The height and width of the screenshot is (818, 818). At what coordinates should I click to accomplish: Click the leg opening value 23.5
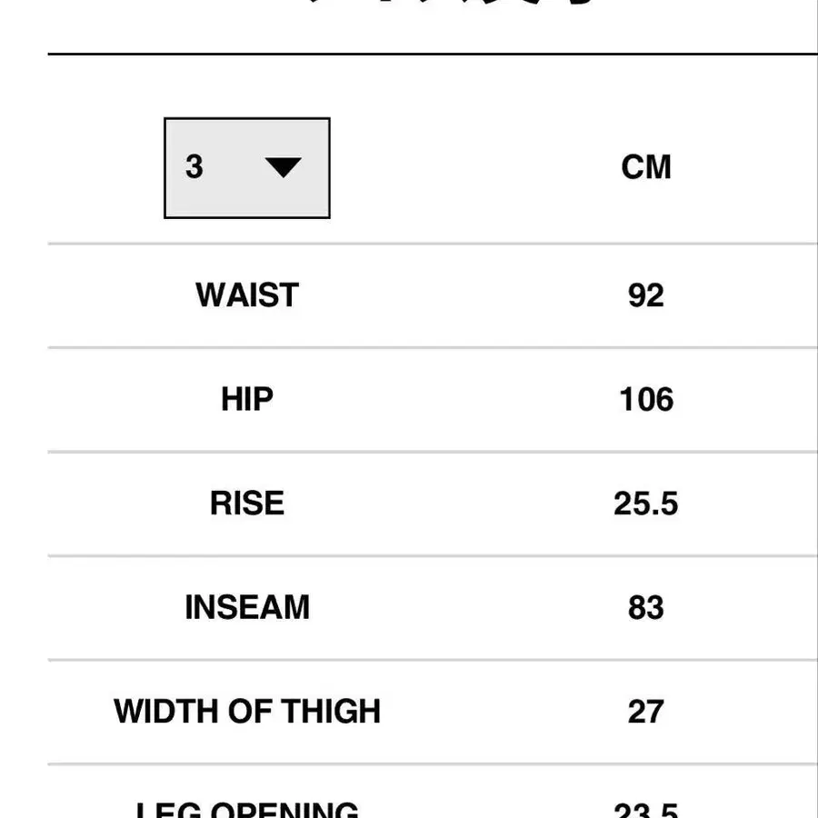coord(646,809)
